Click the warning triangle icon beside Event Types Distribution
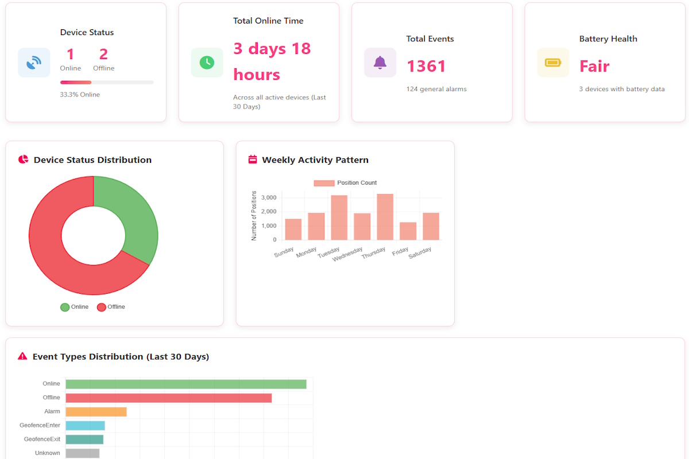This screenshot has height=459, width=689. (x=22, y=356)
